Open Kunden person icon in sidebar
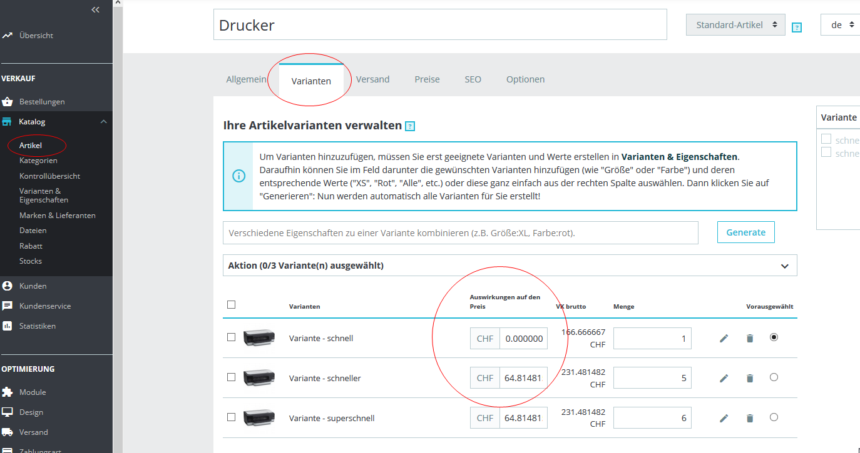 [x=8, y=286]
